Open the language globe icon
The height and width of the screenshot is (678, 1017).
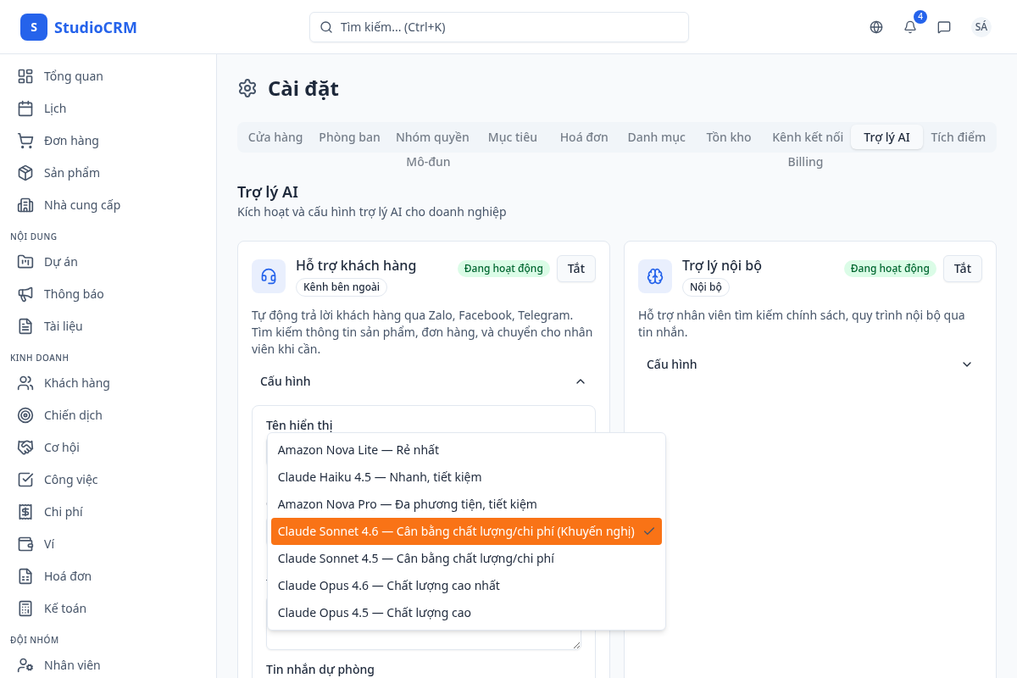876,27
